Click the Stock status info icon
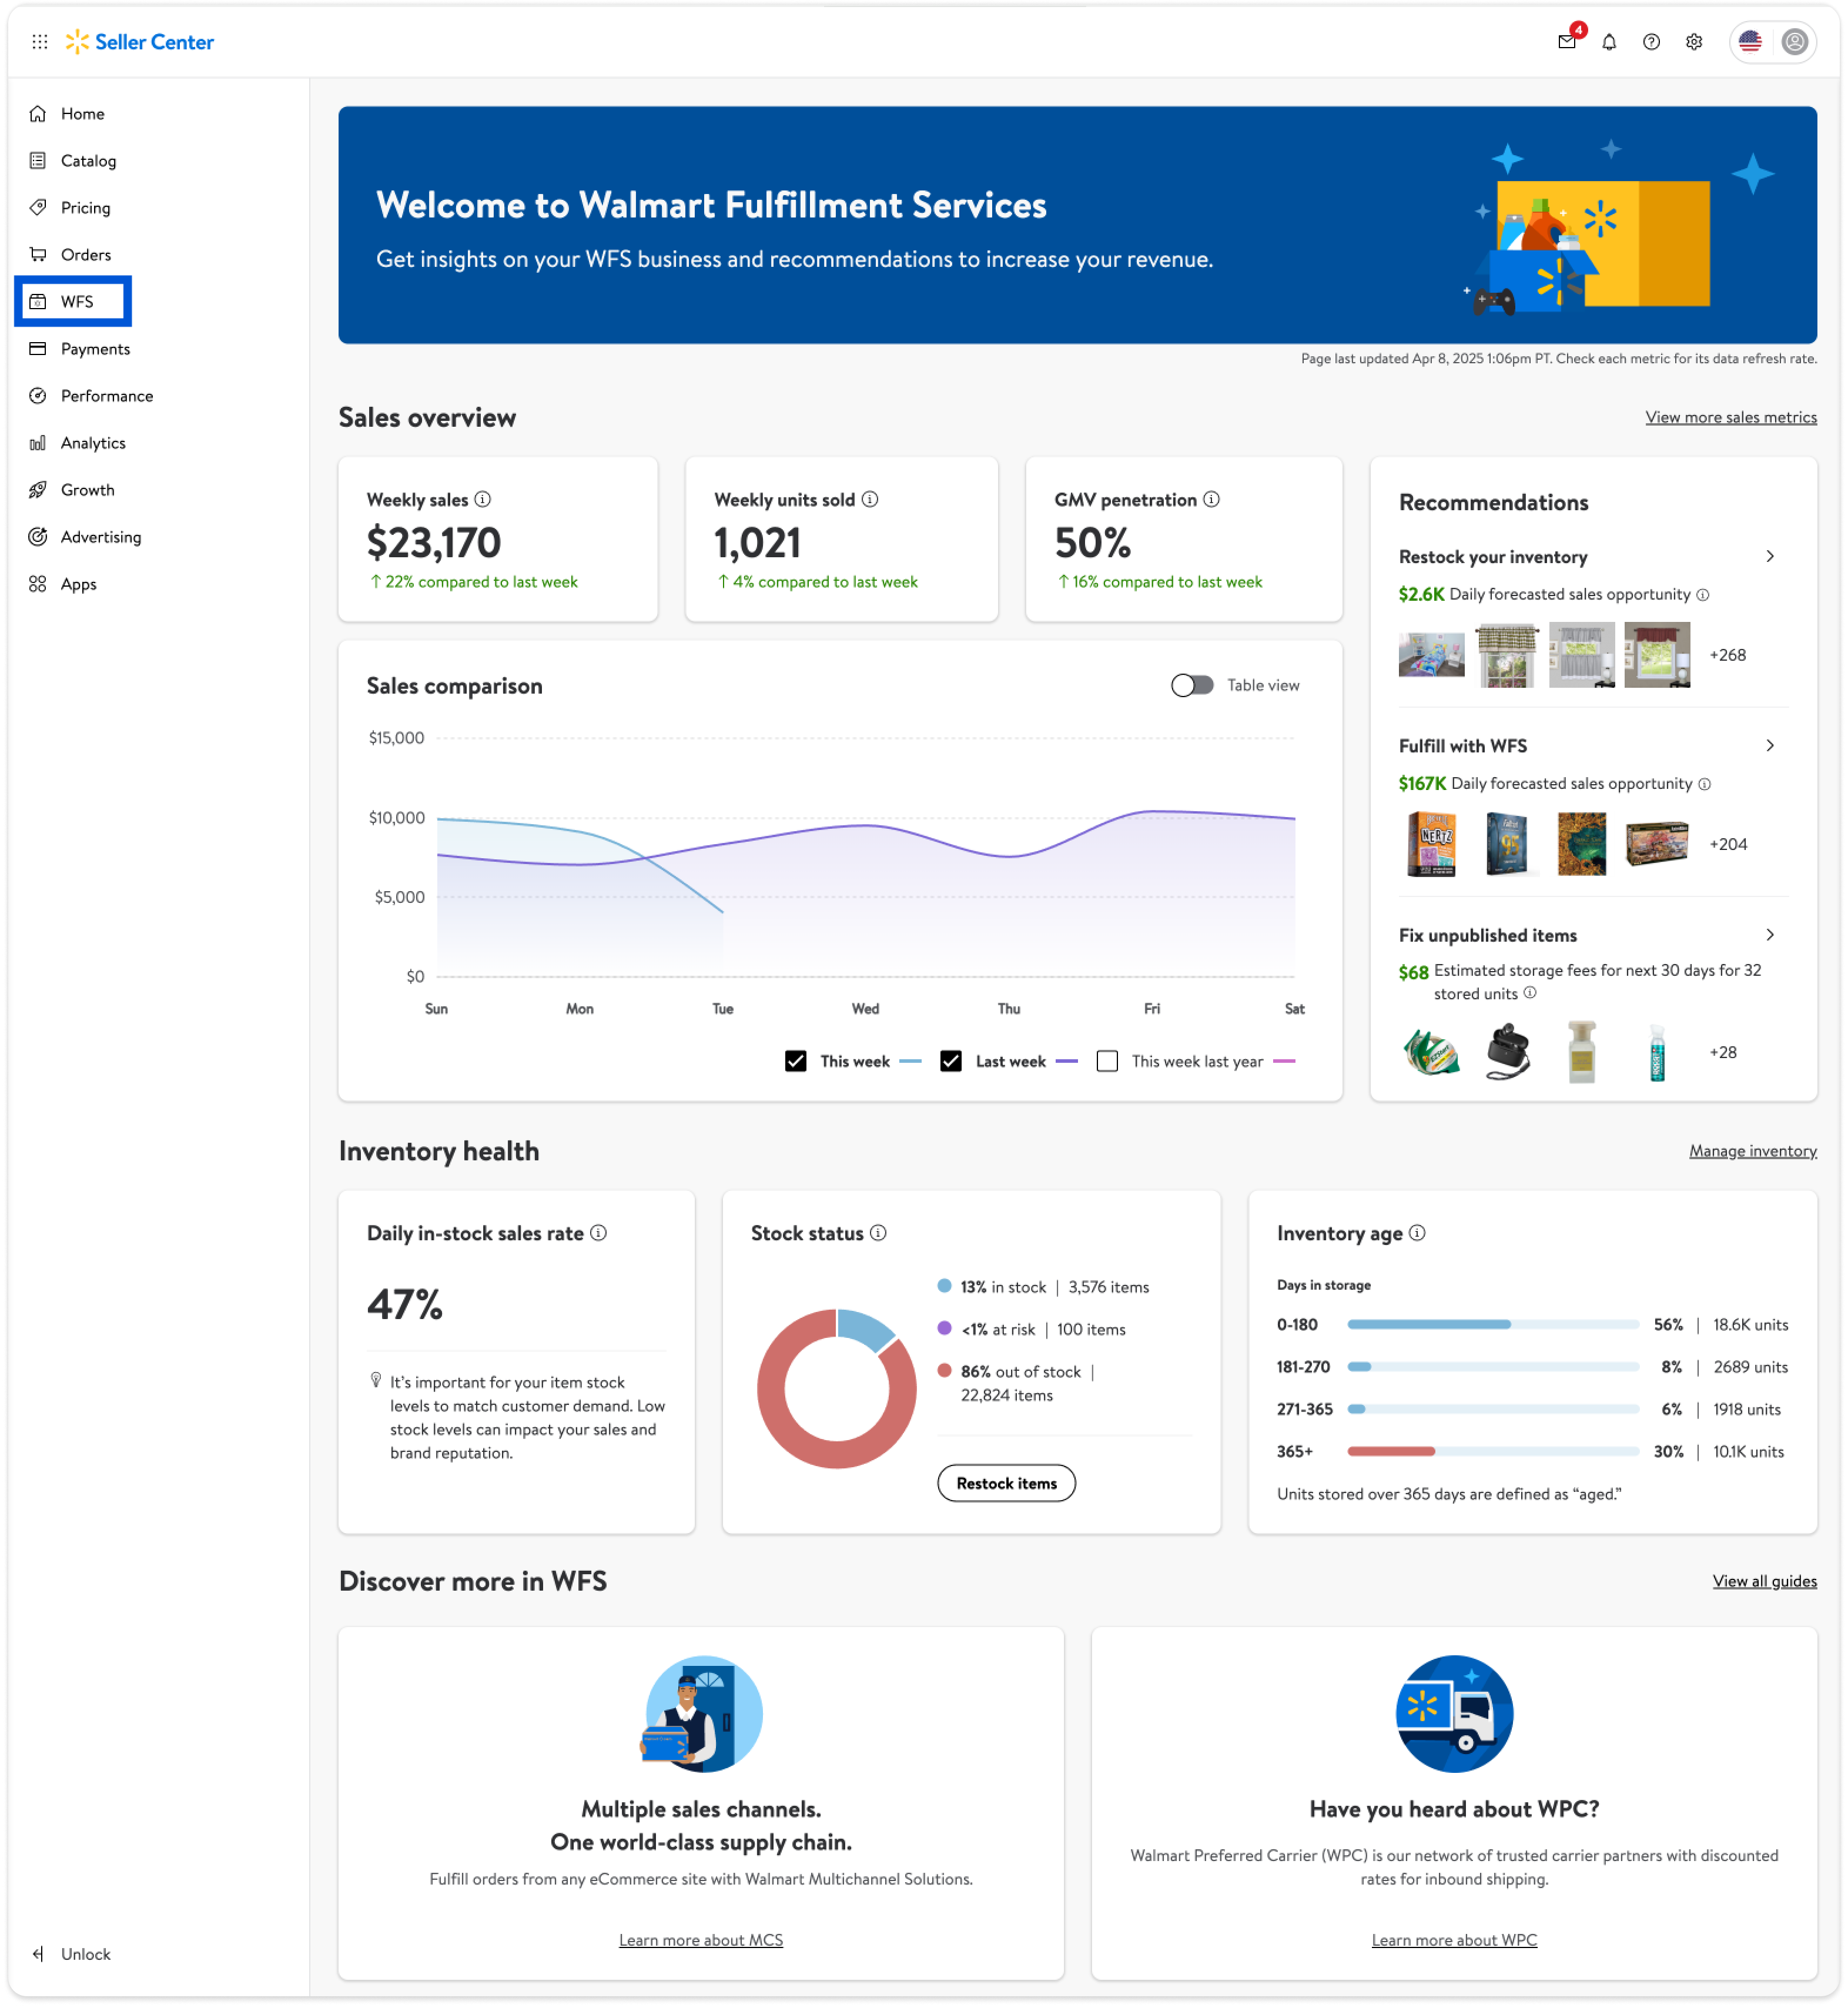1848x2008 pixels. [878, 1233]
